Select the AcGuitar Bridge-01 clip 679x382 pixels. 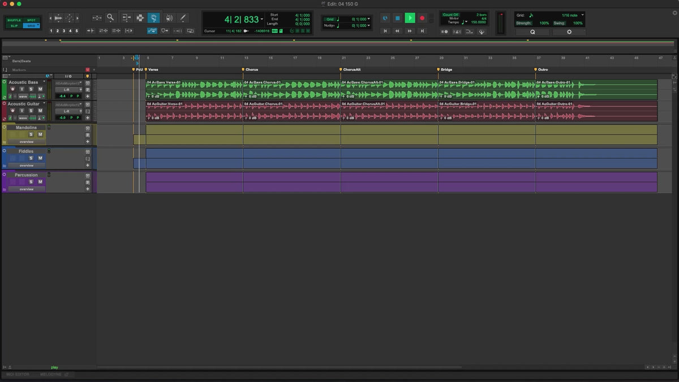pos(487,111)
